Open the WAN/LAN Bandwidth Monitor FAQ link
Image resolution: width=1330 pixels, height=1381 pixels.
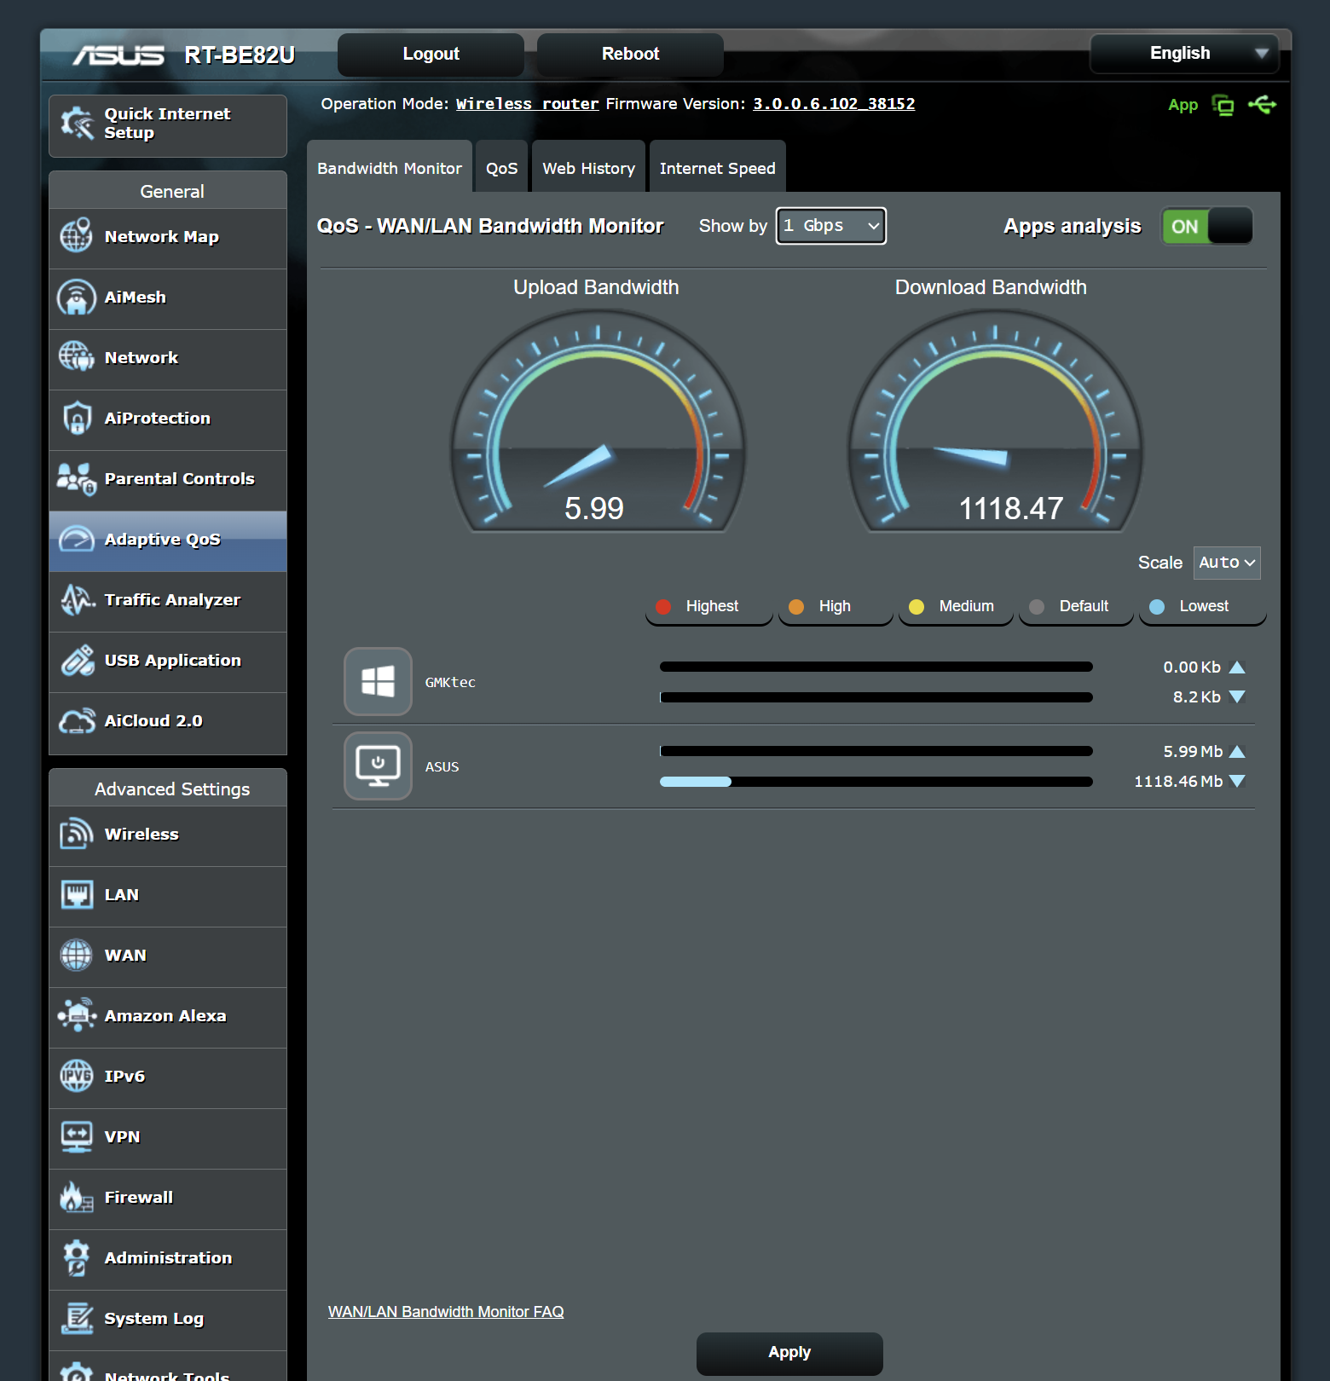tap(446, 1311)
